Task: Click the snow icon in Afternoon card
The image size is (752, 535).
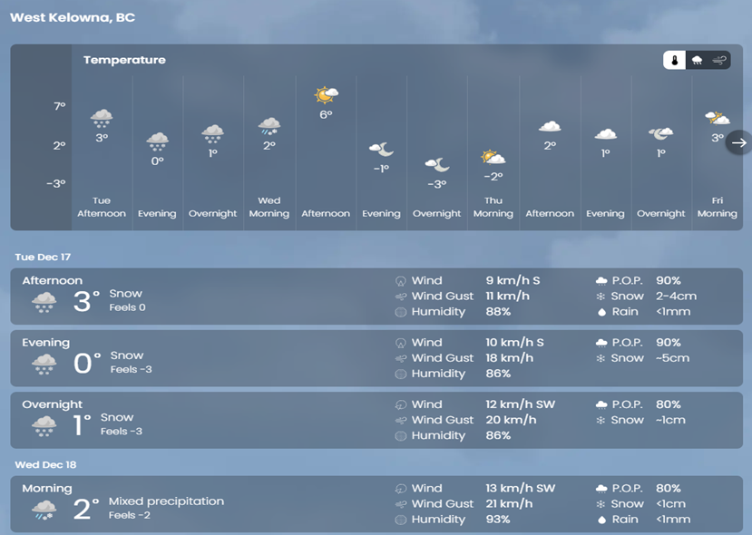Action: 44,302
